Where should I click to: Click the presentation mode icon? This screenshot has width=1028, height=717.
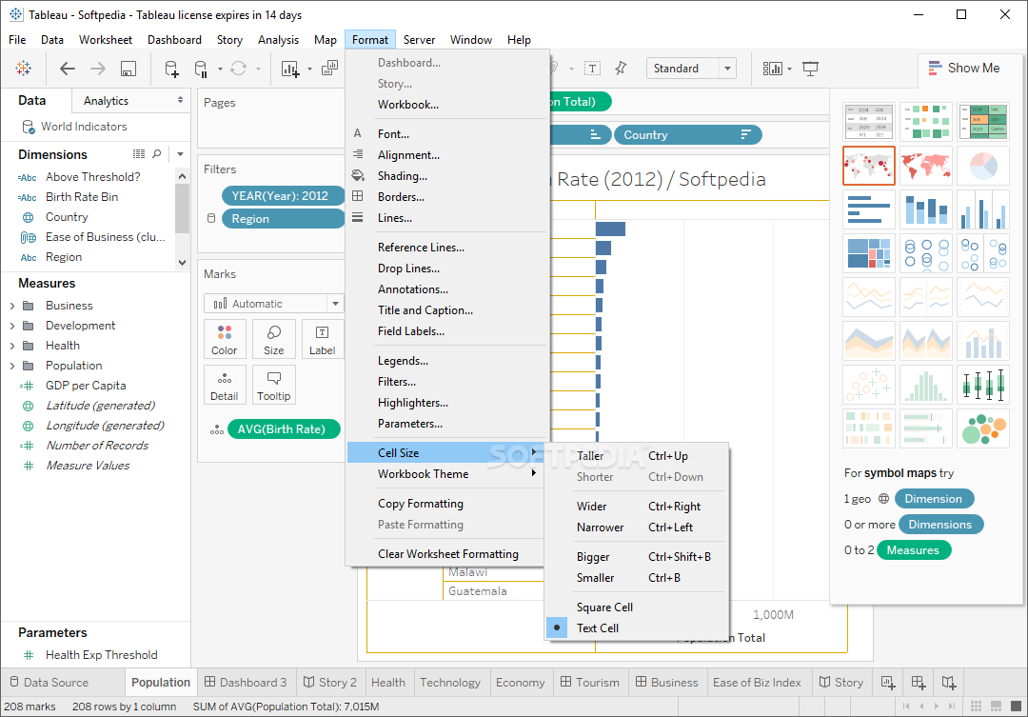click(x=810, y=69)
